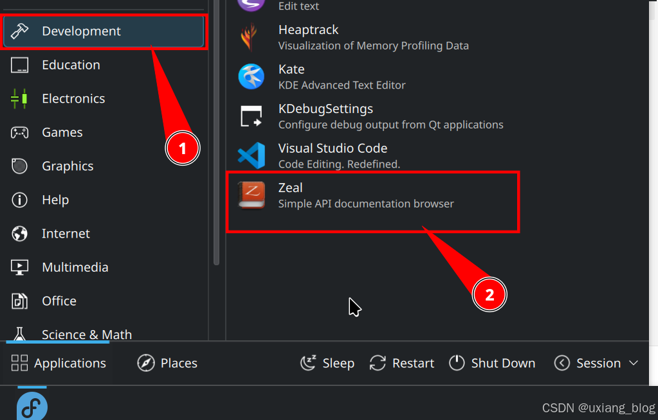Choose the Games category
658x420 pixels.
point(103,132)
